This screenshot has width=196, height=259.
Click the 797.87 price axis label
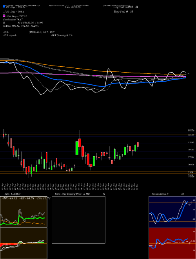click(191, 150)
